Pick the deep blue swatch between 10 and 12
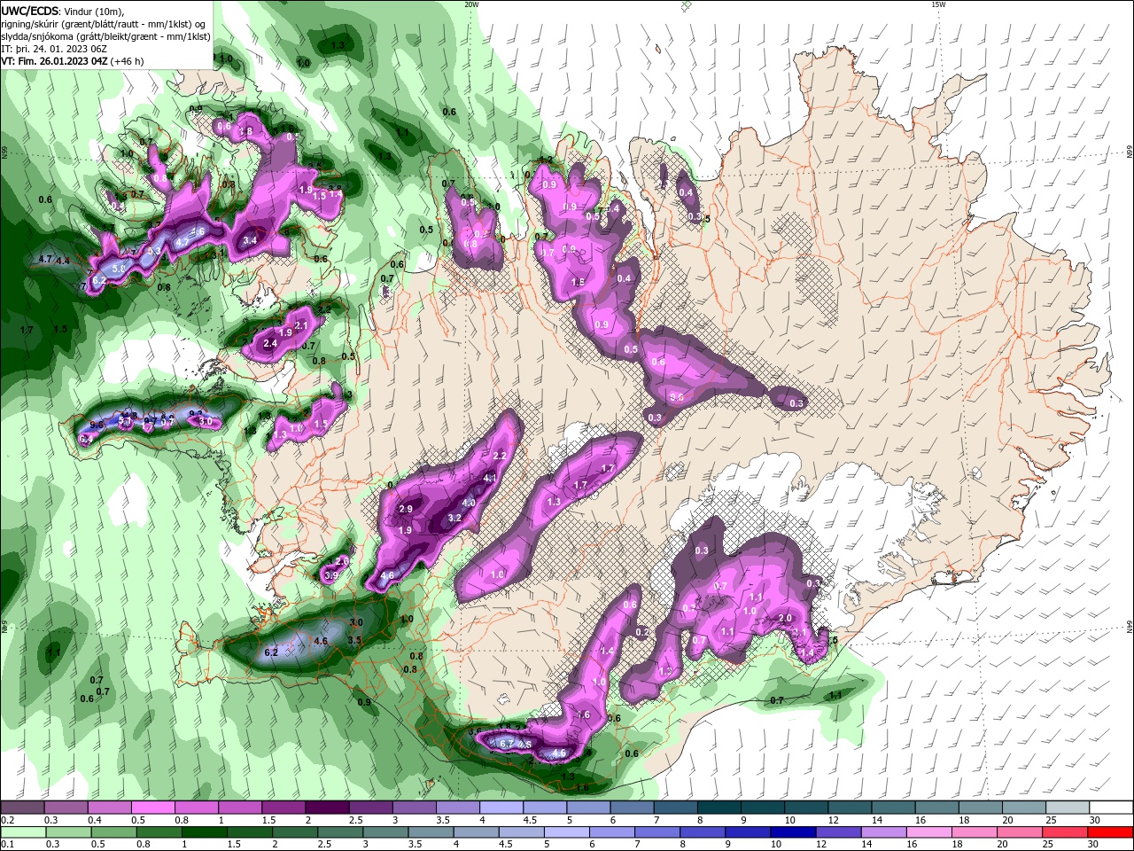This screenshot has height=851, width=1134. pyautogui.click(x=791, y=832)
